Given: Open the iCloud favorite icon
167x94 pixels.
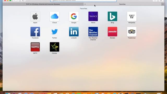Looking at the screenshot, I should (55, 16).
